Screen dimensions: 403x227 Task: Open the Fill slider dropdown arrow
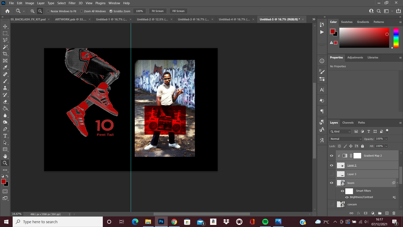point(386,146)
